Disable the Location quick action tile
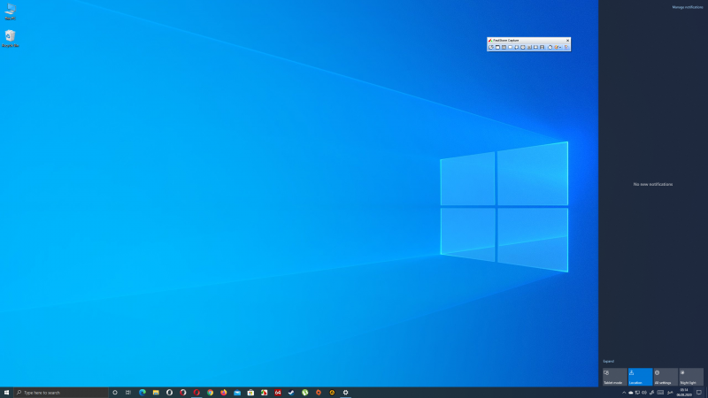Image resolution: width=708 pixels, height=398 pixels. [x=640, y=377]
